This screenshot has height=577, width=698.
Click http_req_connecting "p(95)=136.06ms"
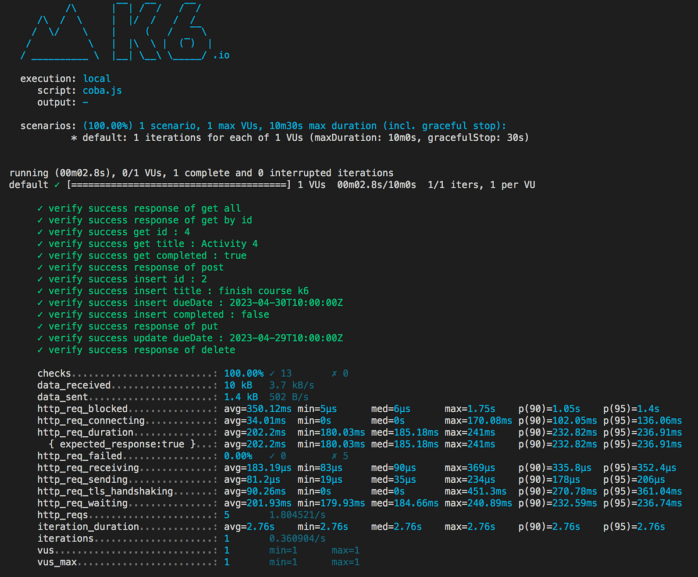[643, 421]
